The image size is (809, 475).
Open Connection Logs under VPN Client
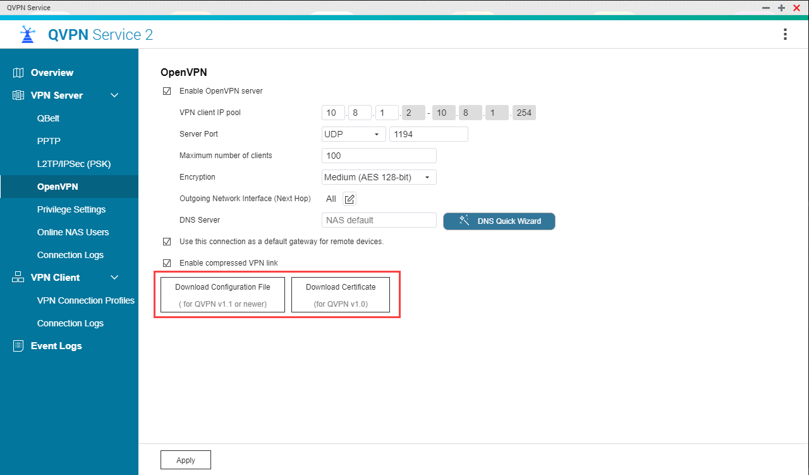click(69, 323)
